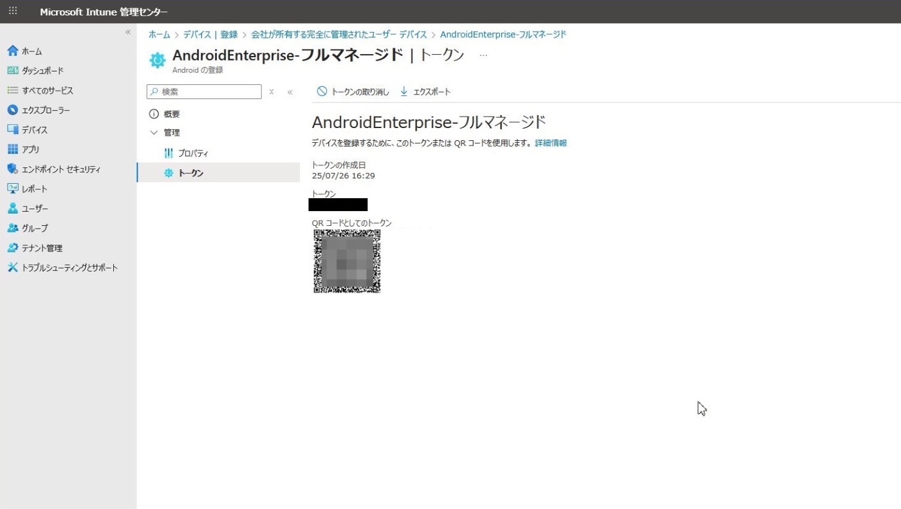Click the デバイス | 登録 breadcrumb link

[x=210, y=35]
